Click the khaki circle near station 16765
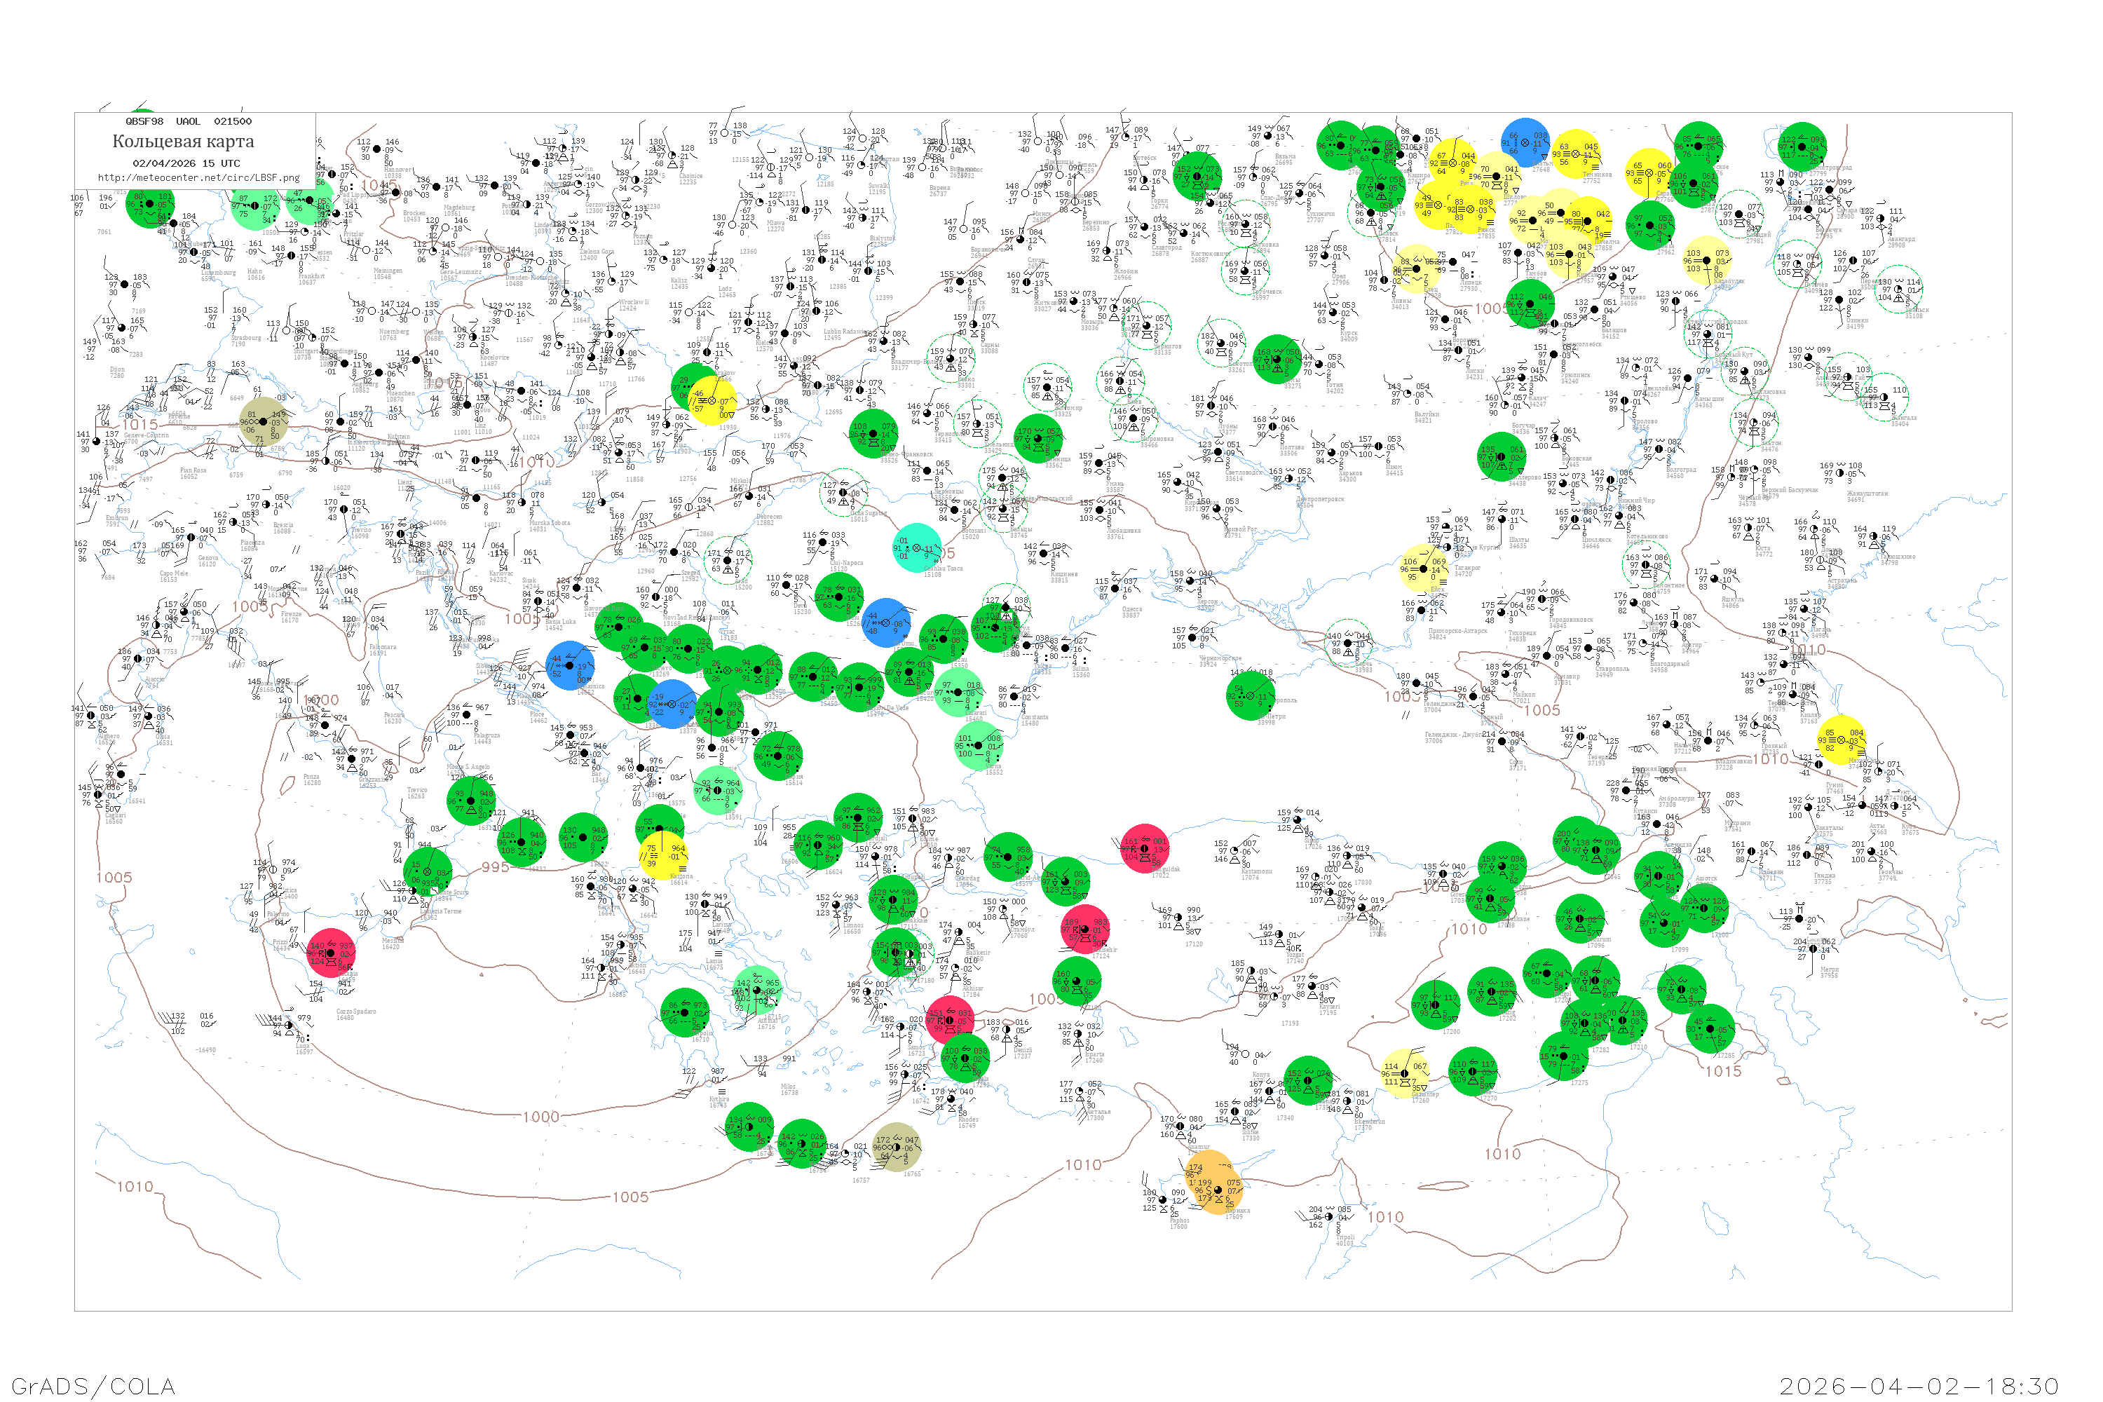The height and width of the screenshot is (1402, 2103). (895, 1146)
